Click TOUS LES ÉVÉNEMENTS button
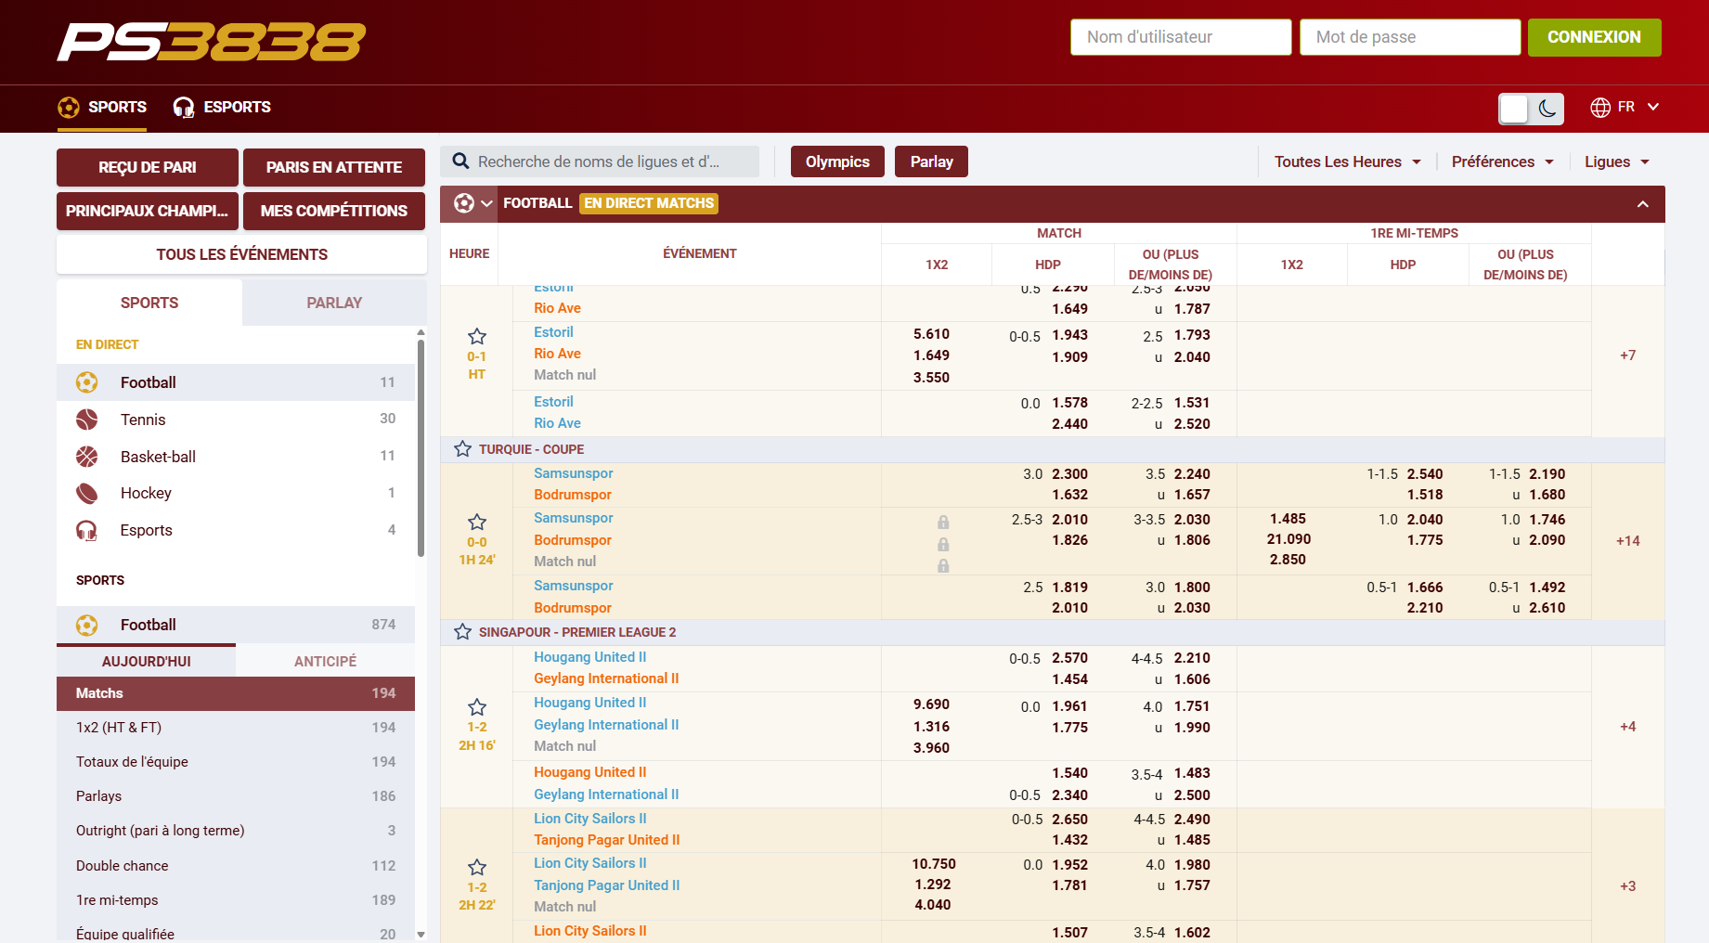The width and height of the screenshot is (1709, 943). pos(241,254)
